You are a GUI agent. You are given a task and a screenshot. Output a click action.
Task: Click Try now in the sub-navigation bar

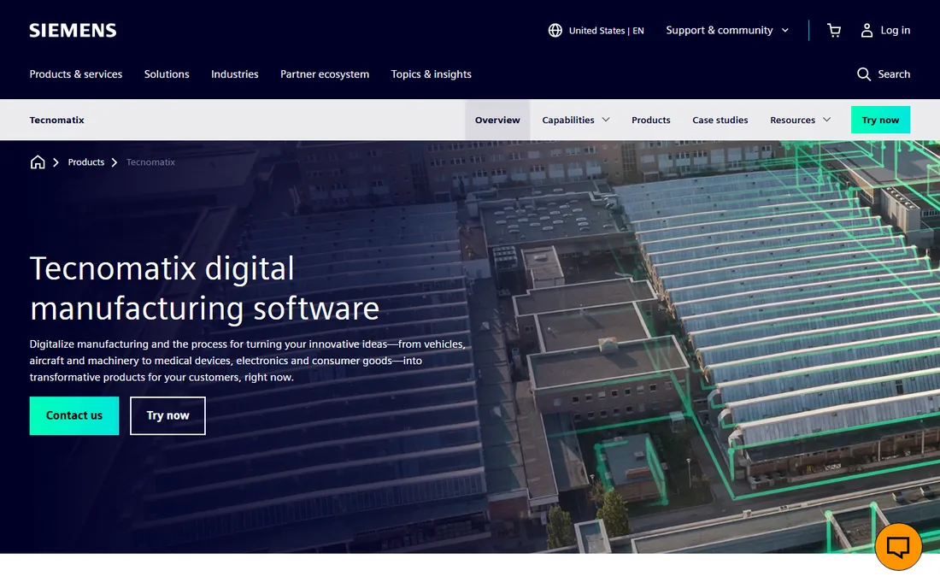[881, 120]
